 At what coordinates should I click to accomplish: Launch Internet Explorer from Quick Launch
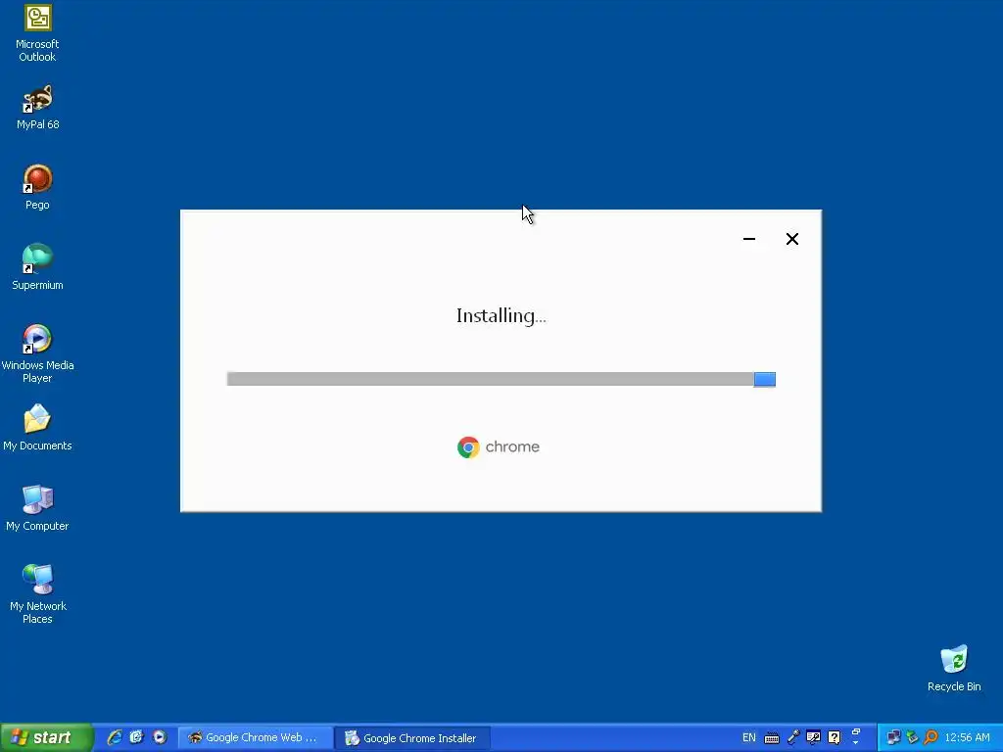click(115, 737)
